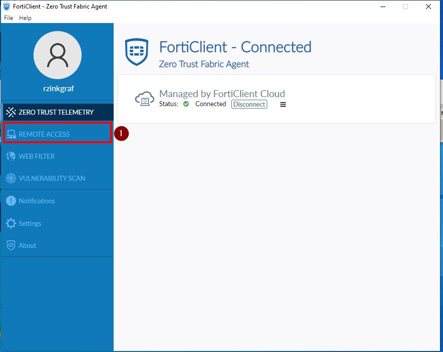Open the WEB FILTER section
This screenshot has width=443, height=352.
(58, 156)
